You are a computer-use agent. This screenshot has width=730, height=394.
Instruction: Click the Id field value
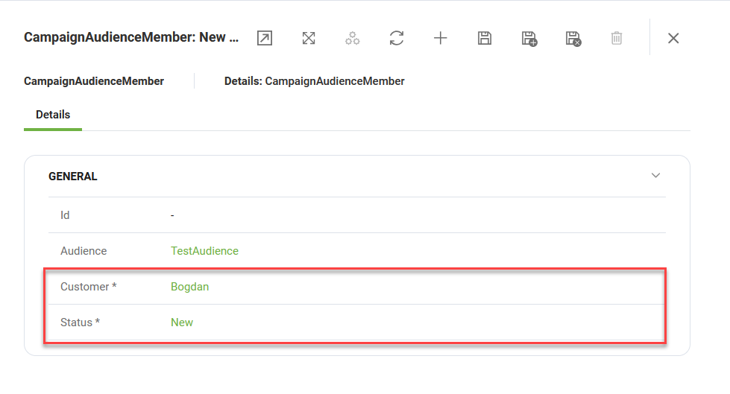click(172, 215)
